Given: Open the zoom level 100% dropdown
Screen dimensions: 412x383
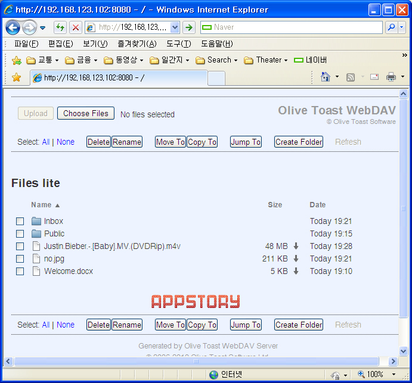Looking at the screenshot, I should 394,374.
